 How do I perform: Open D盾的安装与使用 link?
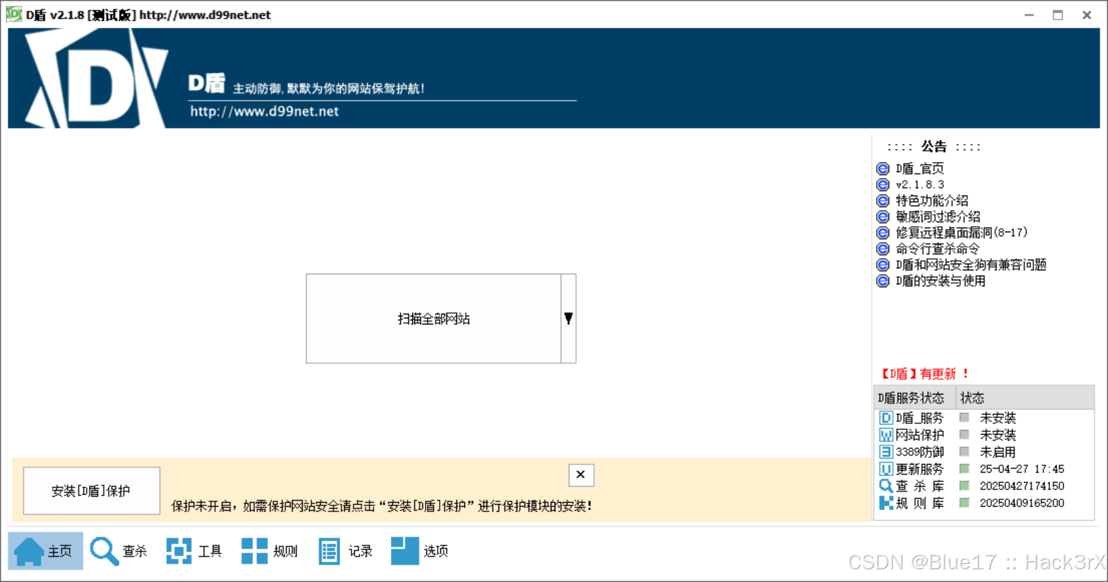940,280
